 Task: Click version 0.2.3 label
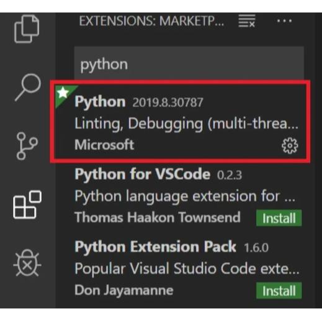[230, 175]
